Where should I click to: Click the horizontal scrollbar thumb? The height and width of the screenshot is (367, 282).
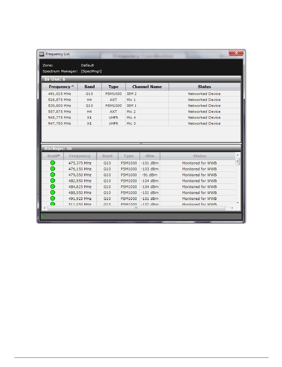click(x=137, y=208)
